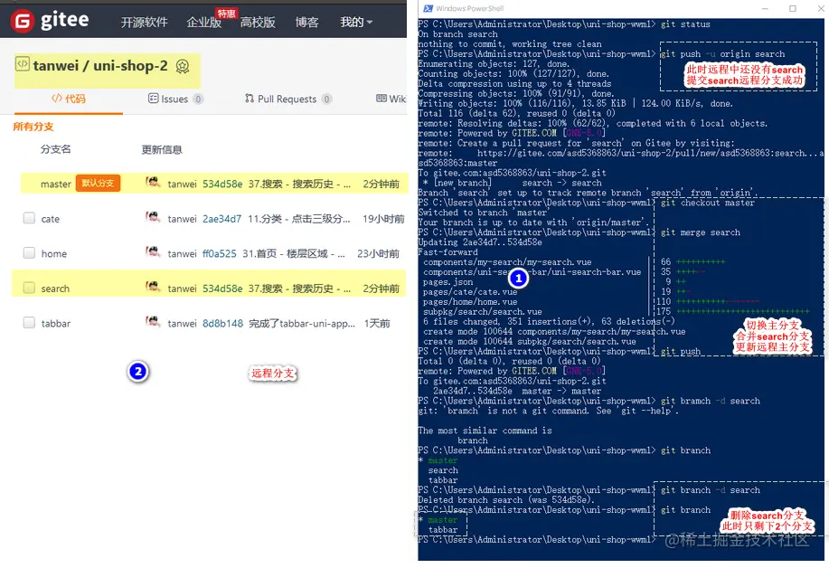Image resolution: width=829 pixels, height=568 pixels.
Task: Click tanwei avatar in master row
Action: 154,183
